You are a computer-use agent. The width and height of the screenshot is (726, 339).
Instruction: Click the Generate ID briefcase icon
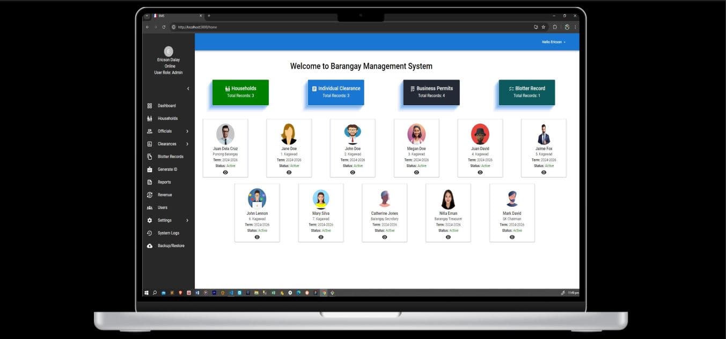point(150,169)
